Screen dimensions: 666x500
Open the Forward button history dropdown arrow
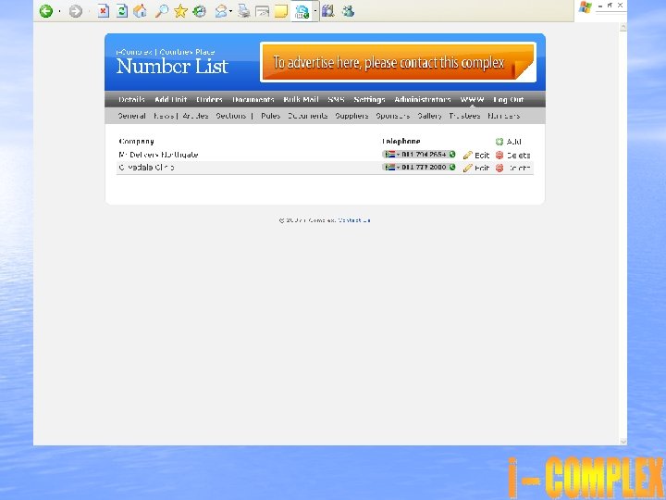point(89,11)
